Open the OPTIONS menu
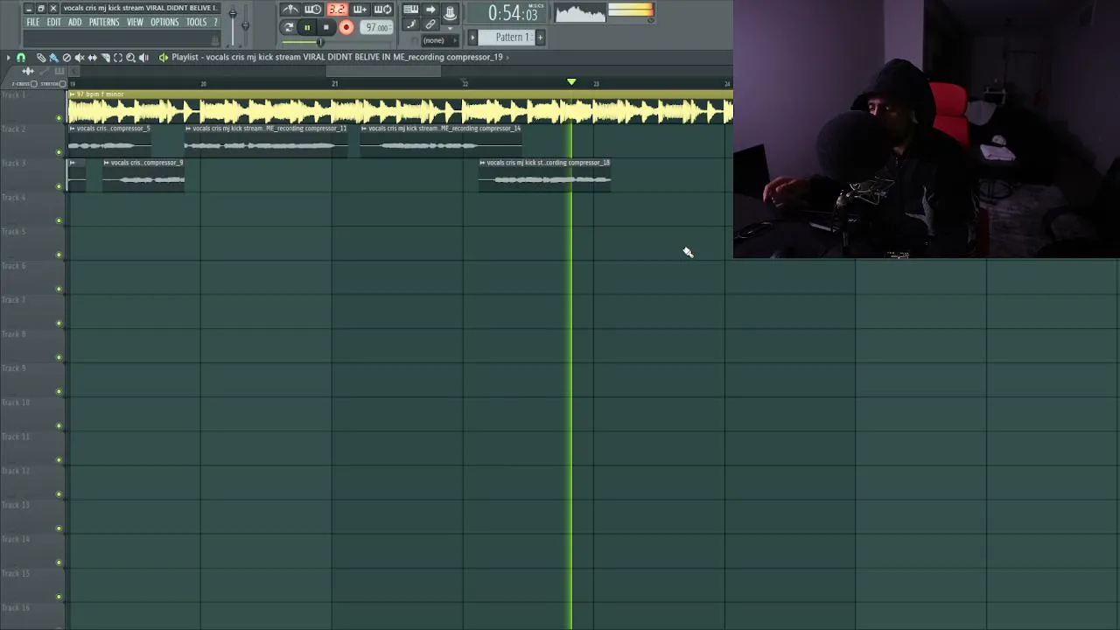Screen dimensions: 1120x630 point(164,22)
